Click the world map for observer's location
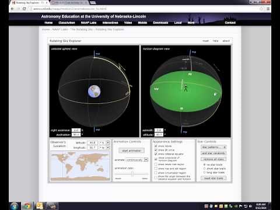280x210 pixels. pos(80,166)
